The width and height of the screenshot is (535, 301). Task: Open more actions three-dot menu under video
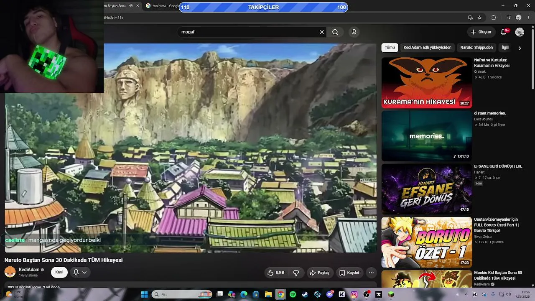371,273
